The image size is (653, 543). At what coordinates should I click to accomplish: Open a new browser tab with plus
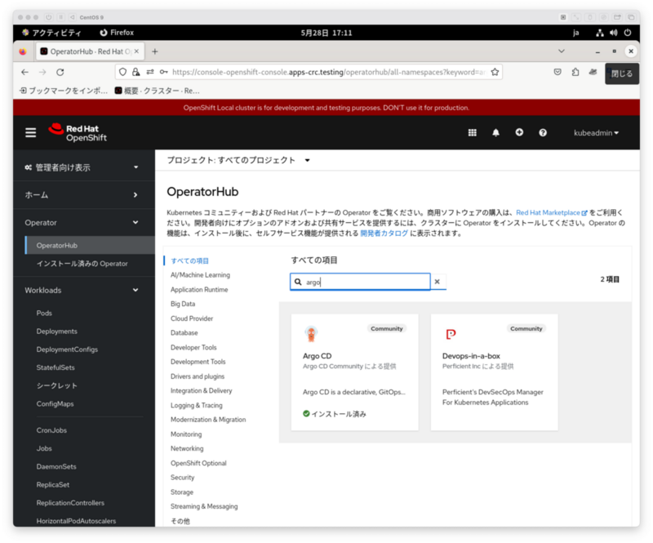click(155, 51)
